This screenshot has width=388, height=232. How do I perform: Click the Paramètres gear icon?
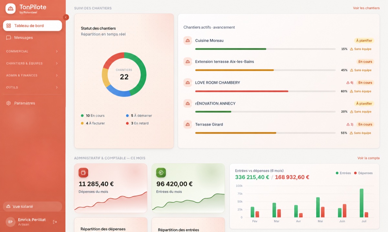(9, 103)
